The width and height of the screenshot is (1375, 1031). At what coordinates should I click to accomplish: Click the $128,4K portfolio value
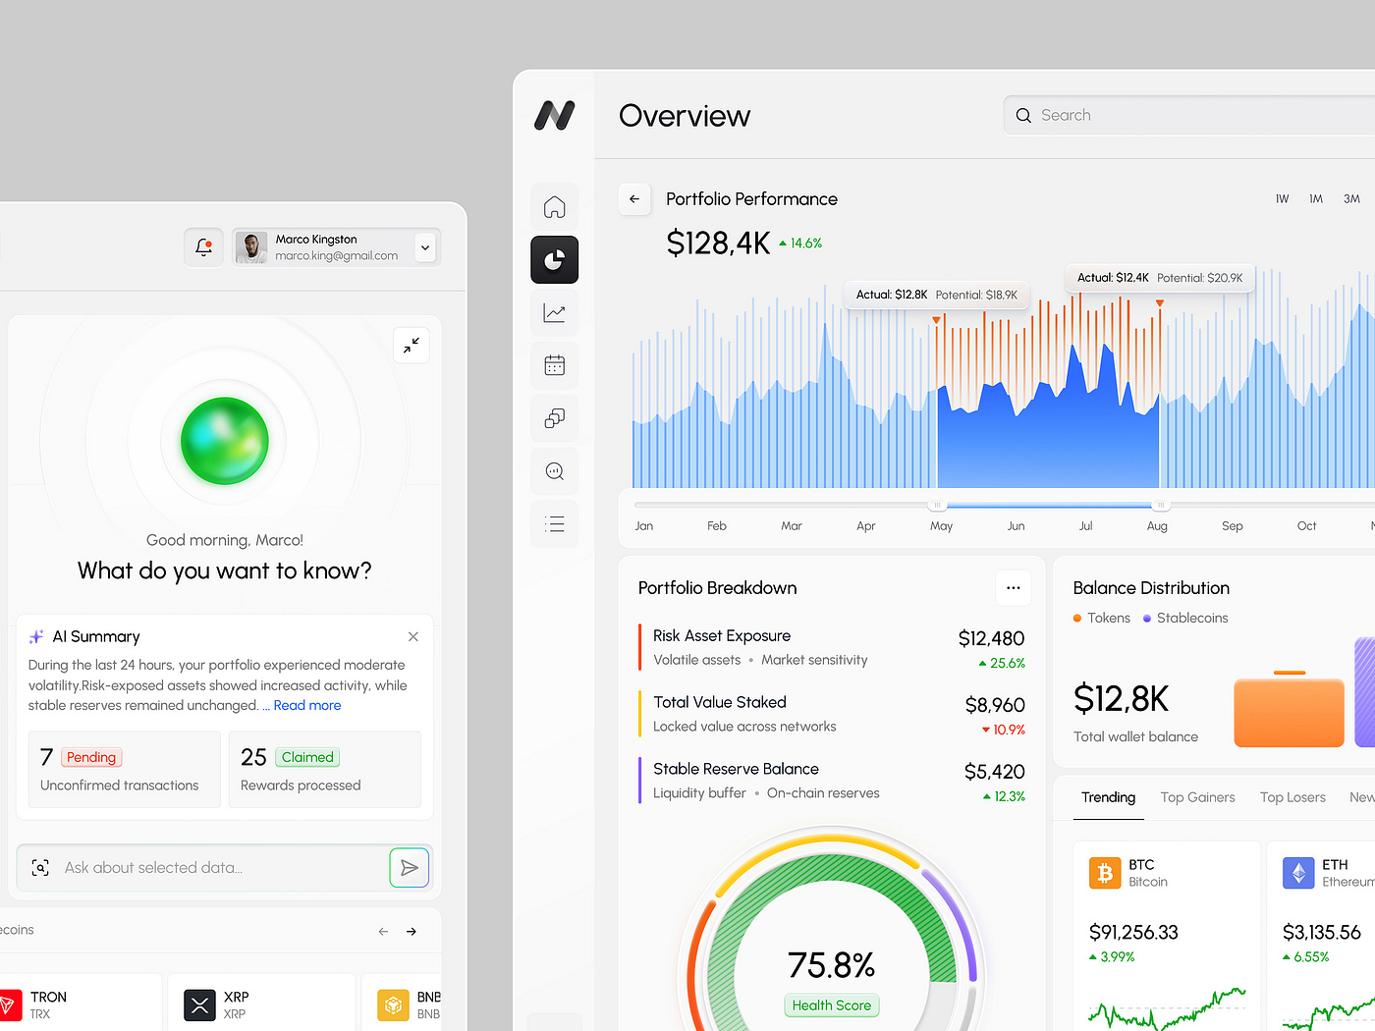(718, 243)
